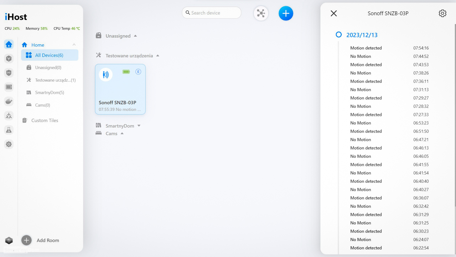This screenshot has width=456, height=257.
Task: Open the Settings gear in the sidebar
Action: (x=9, y=144)
